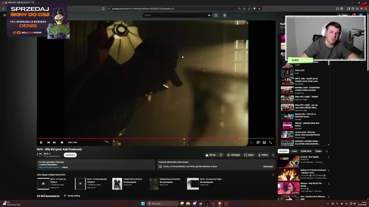Select the Źródło: ReTo filter chip
This screenshot has width=369, height=207.
coord(306,151)
